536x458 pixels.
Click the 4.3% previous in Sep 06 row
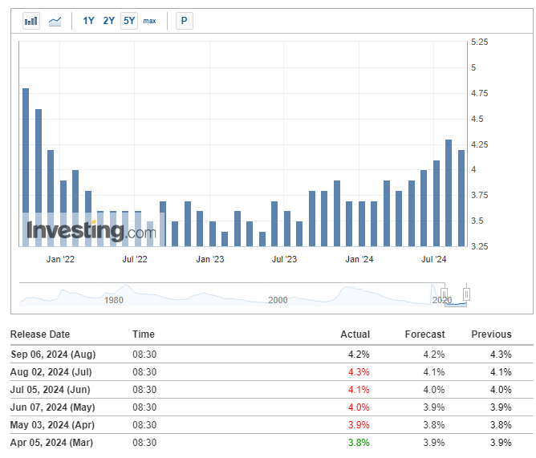501,355
